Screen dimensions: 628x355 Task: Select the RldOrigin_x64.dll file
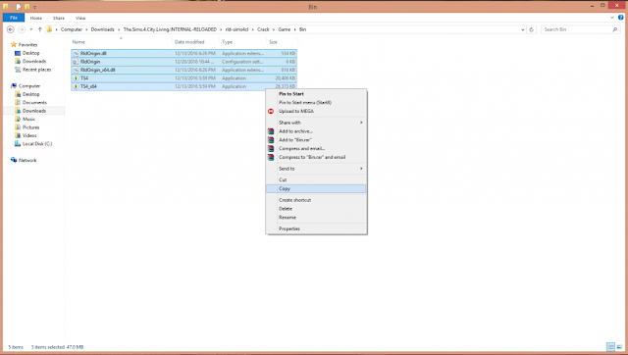(x=183, y=70)
